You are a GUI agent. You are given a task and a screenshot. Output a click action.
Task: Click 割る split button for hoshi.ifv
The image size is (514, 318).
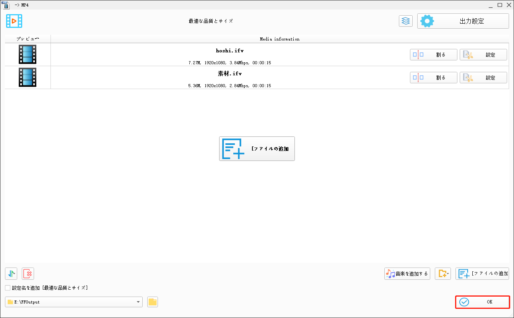pyautogui.click(x=434, y=55)
